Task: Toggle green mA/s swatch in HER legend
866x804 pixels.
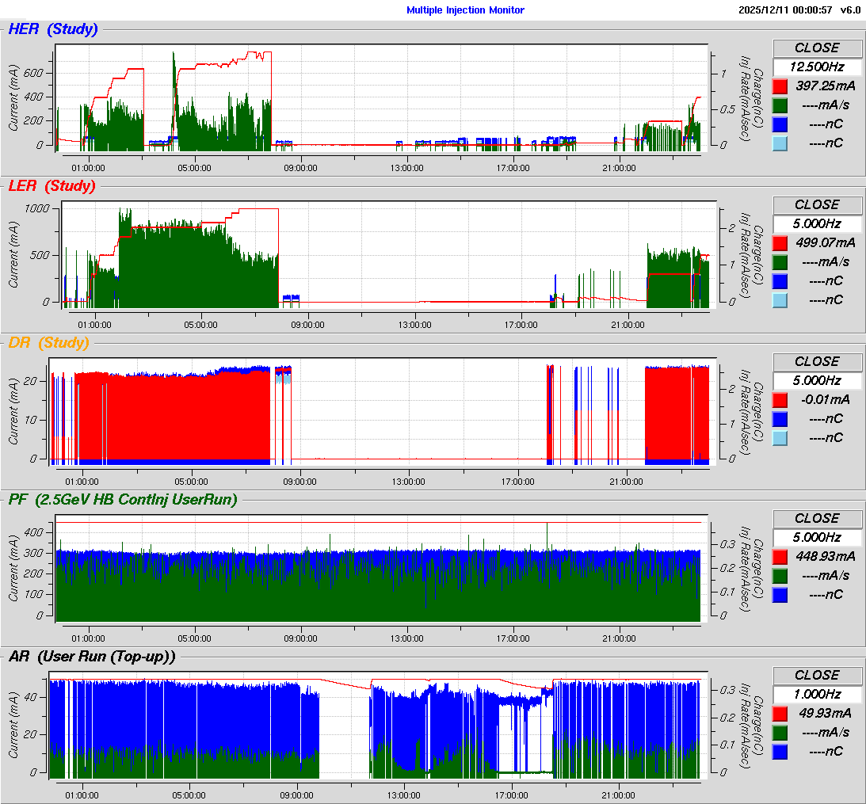Action: tap(780, 105)
